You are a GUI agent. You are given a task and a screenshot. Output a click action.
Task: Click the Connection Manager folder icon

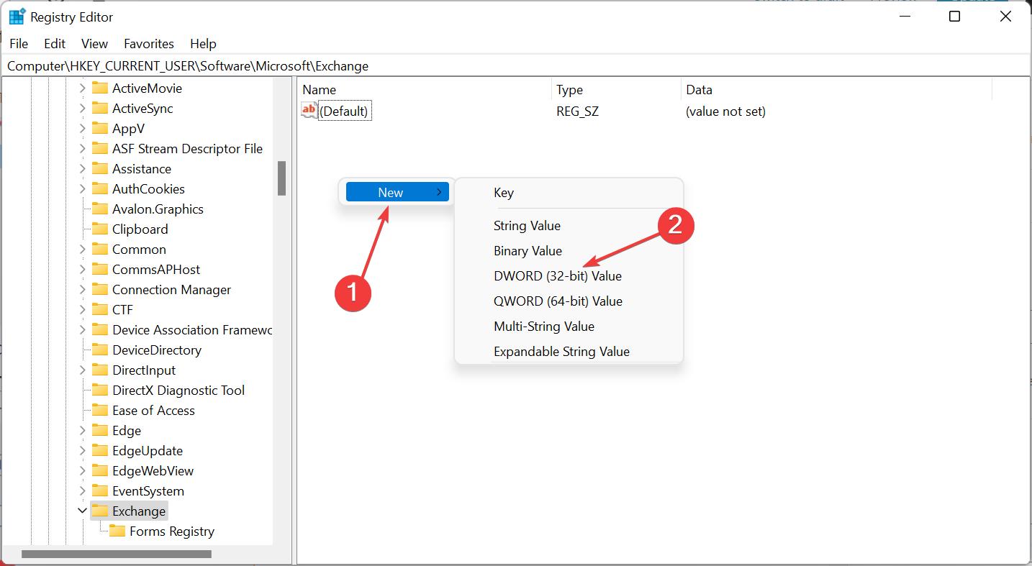[x=100, y=290]
